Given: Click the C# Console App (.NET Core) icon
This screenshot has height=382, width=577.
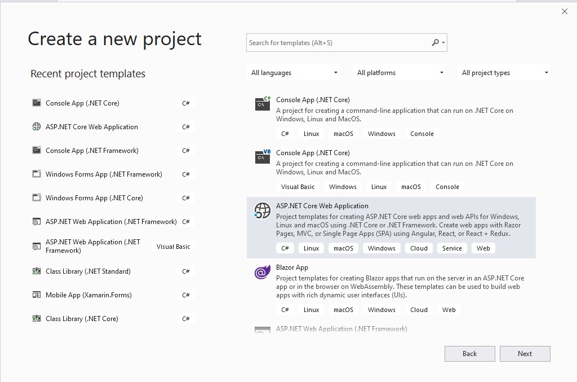Looking at the screenshot, I should pyautogui.click(x=261, y=104).
